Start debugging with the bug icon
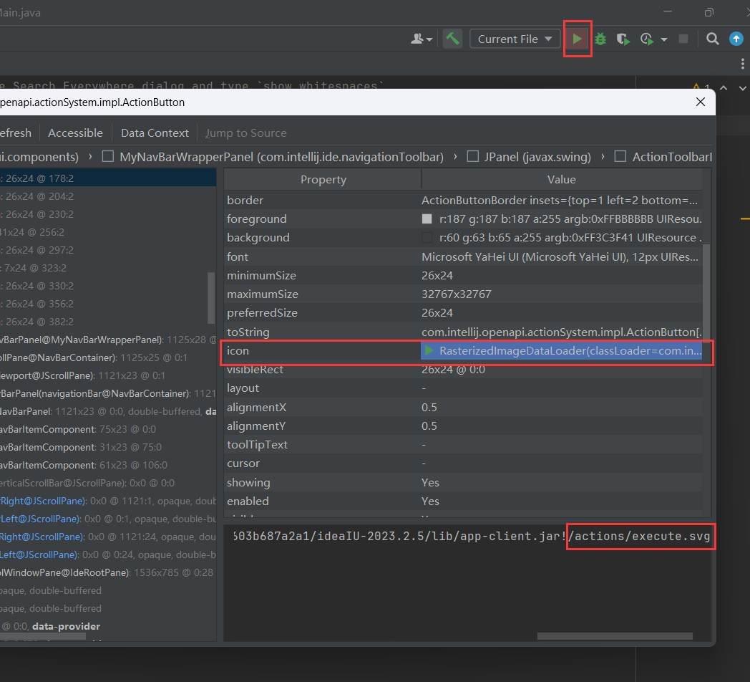Viewport: 750px width, 682px height. point(600,39)
